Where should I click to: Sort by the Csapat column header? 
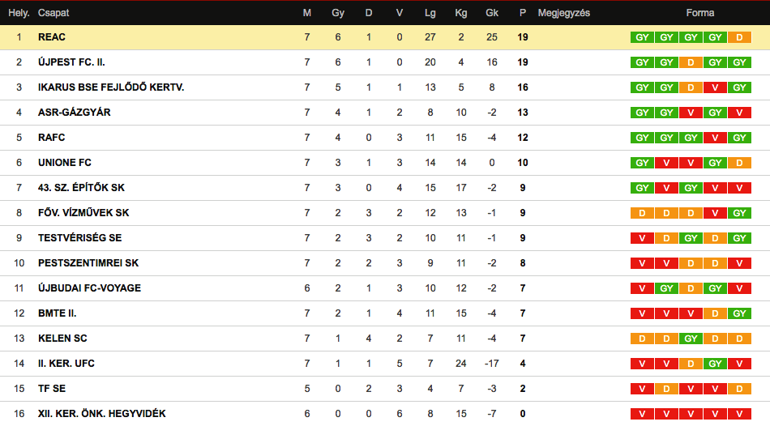coord(53,13)
